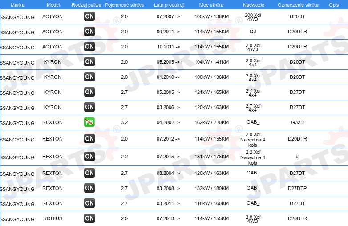Viewport: 348px width, 226px height.
Task: Select the ON fuel icon for KYRON 2.0 05.2005
Action: 89,62
